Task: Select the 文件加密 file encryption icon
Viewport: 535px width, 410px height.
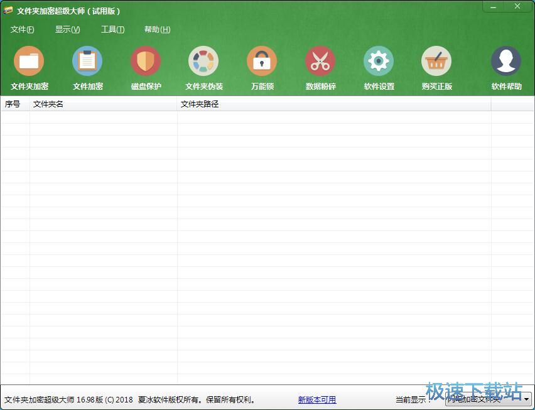Action: (87, 68)
